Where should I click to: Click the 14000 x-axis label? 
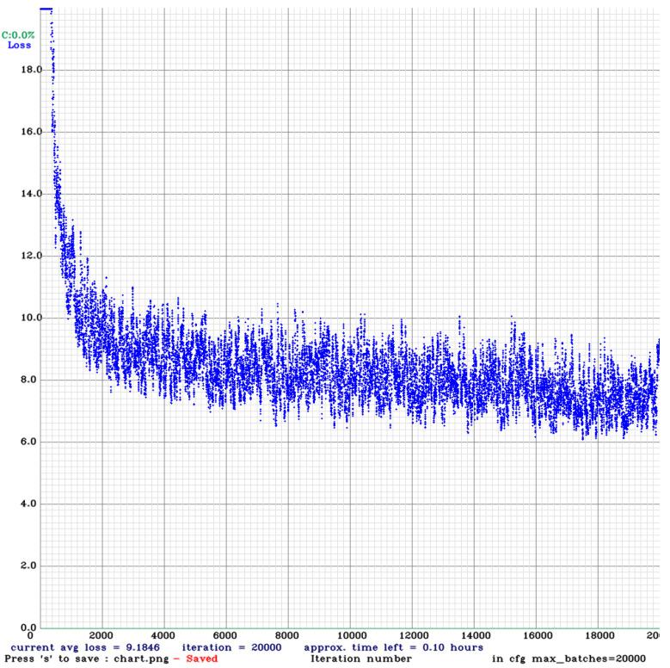[476, 635]
